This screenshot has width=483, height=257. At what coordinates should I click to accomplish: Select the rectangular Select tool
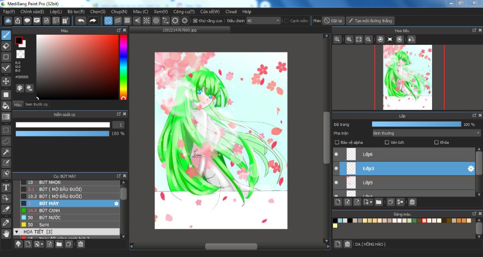pos(6,130)
